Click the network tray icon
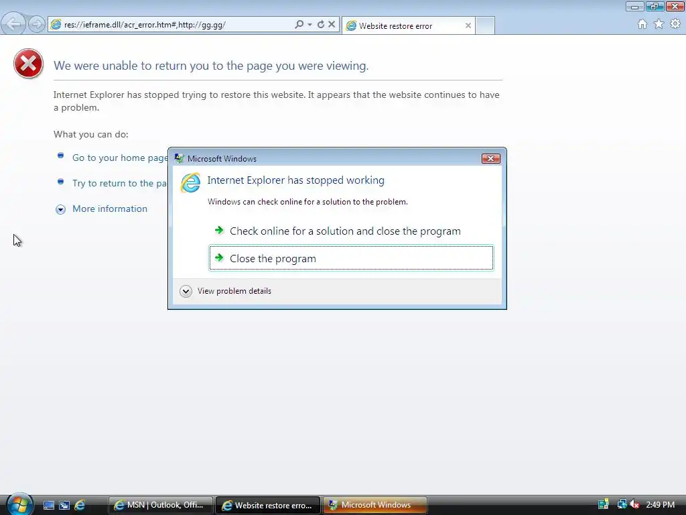The height and width of the screenshot is (515, 686). 622,504
